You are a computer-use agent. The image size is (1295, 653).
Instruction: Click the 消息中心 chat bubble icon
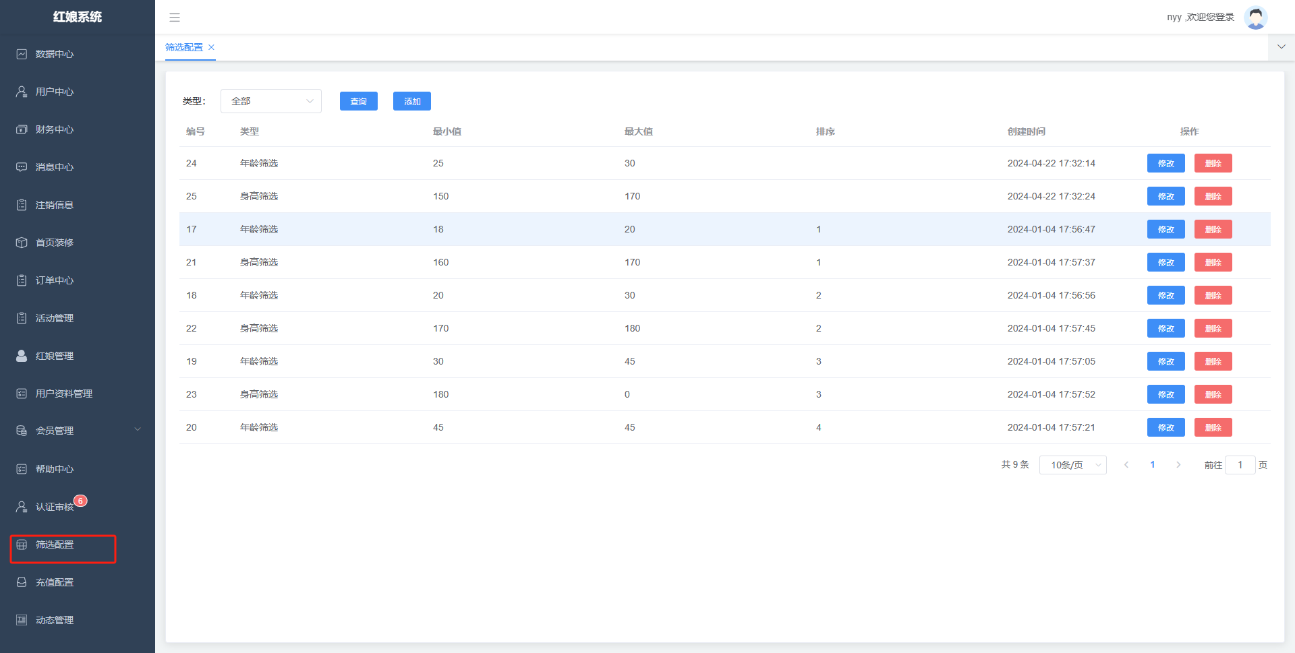[x=22, y=167]
